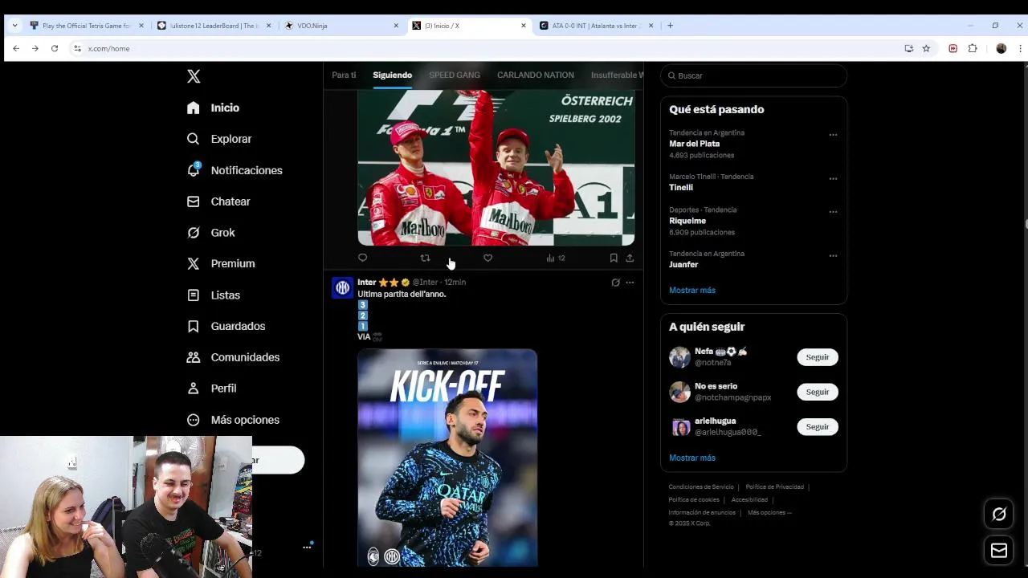Open options for Juanfer trend
The height and width of the screenshot is (578, 1028).
click(x=833, y=256)
